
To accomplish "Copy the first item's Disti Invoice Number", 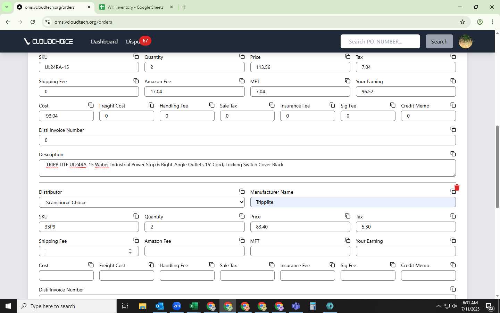I will pyautogui.click(x=453, y=129).
